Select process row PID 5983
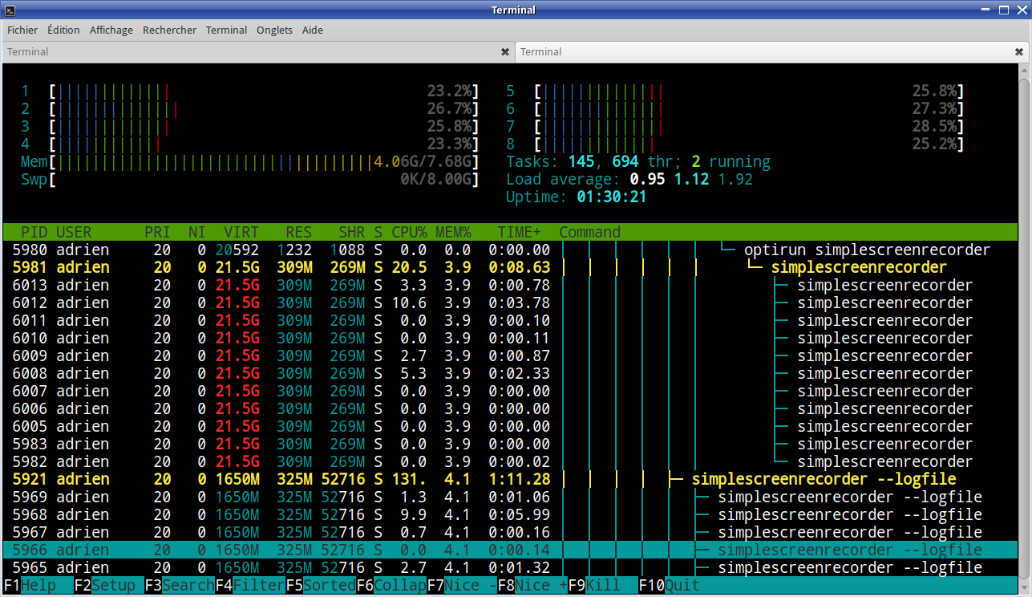Image resolution: width=1032 pixels, height=597 pixels. 511,444
